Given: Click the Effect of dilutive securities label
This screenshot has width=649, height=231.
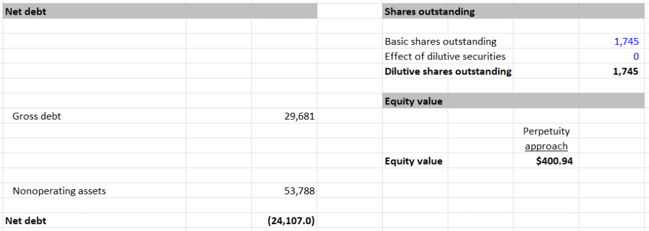Looking at the screenshot, I should pyautogui.click(x=445, y=56).
